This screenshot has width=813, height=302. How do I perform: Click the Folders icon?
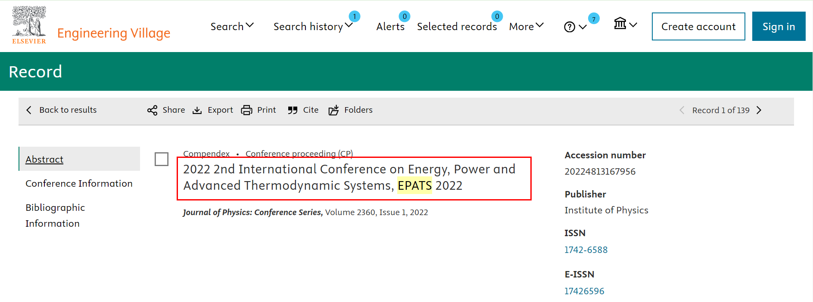point(333,110)
